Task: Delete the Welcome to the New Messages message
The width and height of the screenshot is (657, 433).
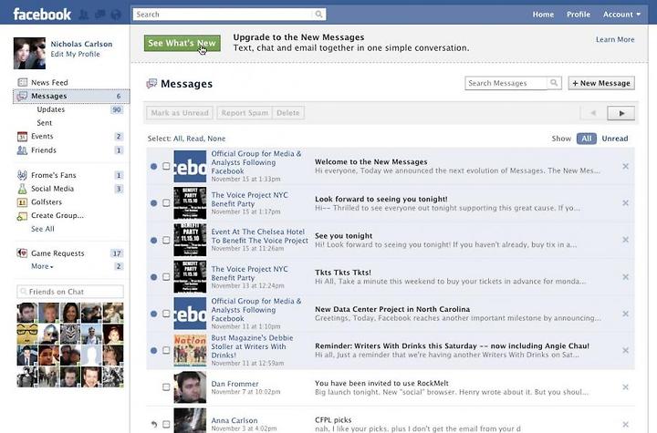Action: click(625, 166)
